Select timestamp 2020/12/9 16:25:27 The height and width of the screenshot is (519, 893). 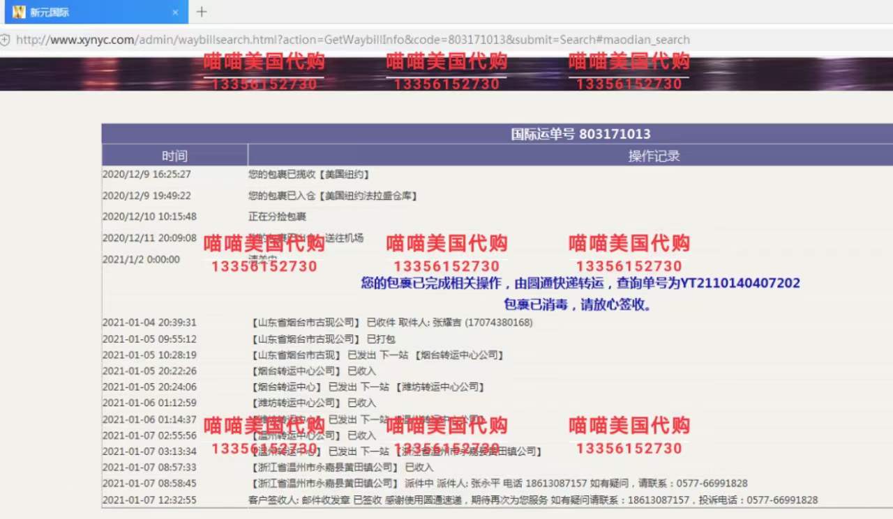coord(147,174)
